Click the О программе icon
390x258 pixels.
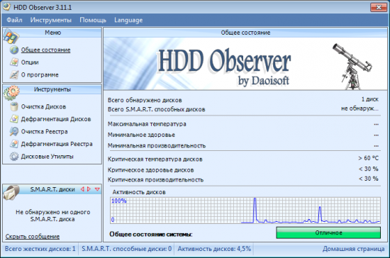[x=14, y=74]
